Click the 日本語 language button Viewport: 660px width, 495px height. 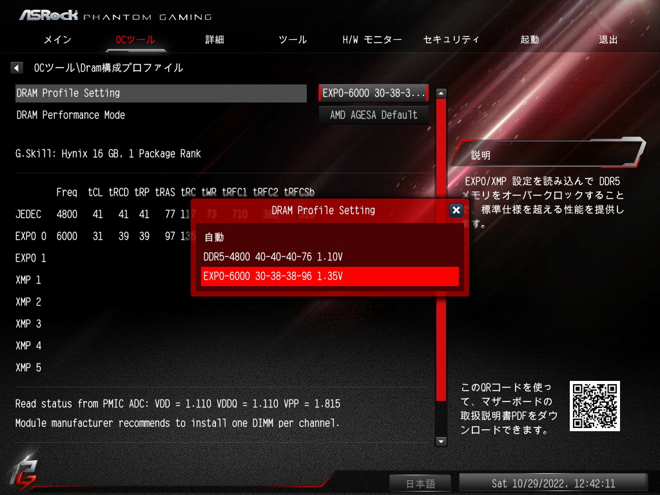420,483
